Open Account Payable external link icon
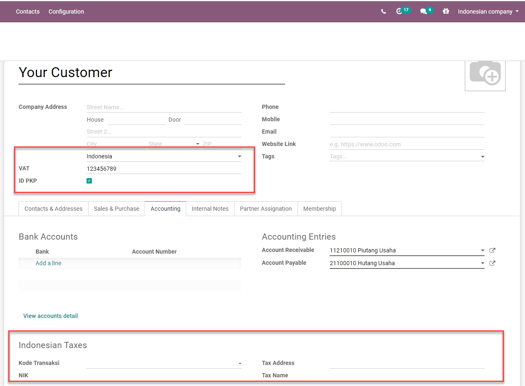This screenshot has width=525, height=386. 492,263
